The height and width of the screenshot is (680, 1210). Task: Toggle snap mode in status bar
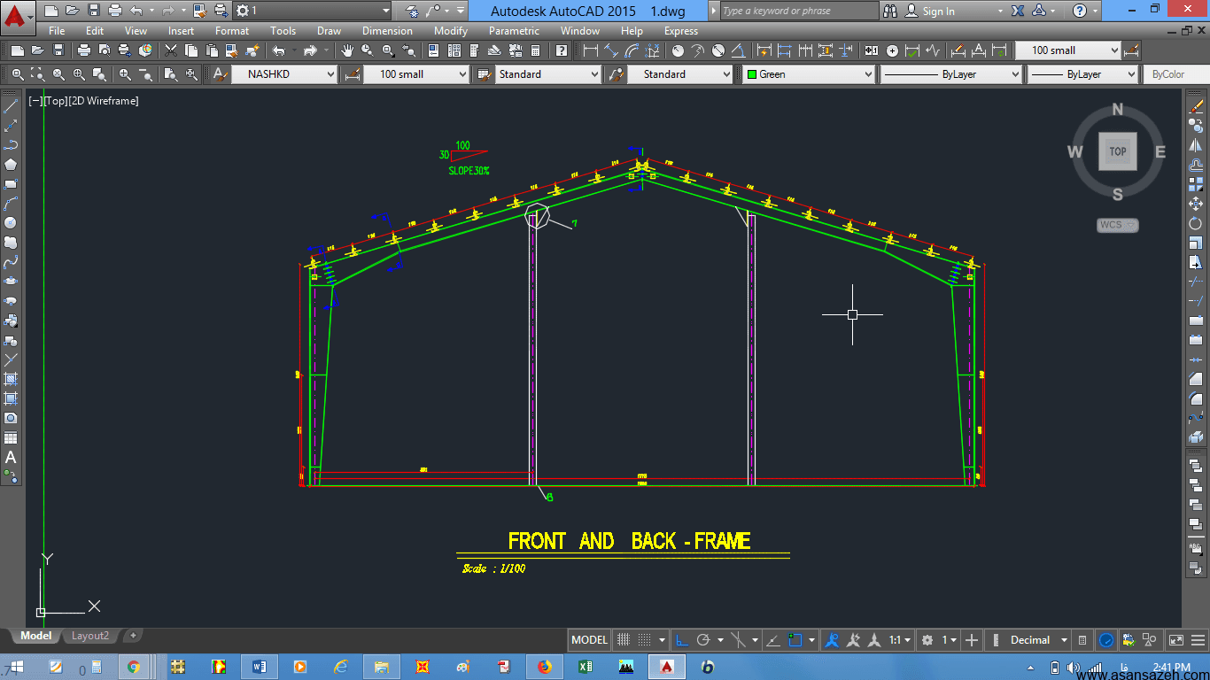tap(645, 640)
